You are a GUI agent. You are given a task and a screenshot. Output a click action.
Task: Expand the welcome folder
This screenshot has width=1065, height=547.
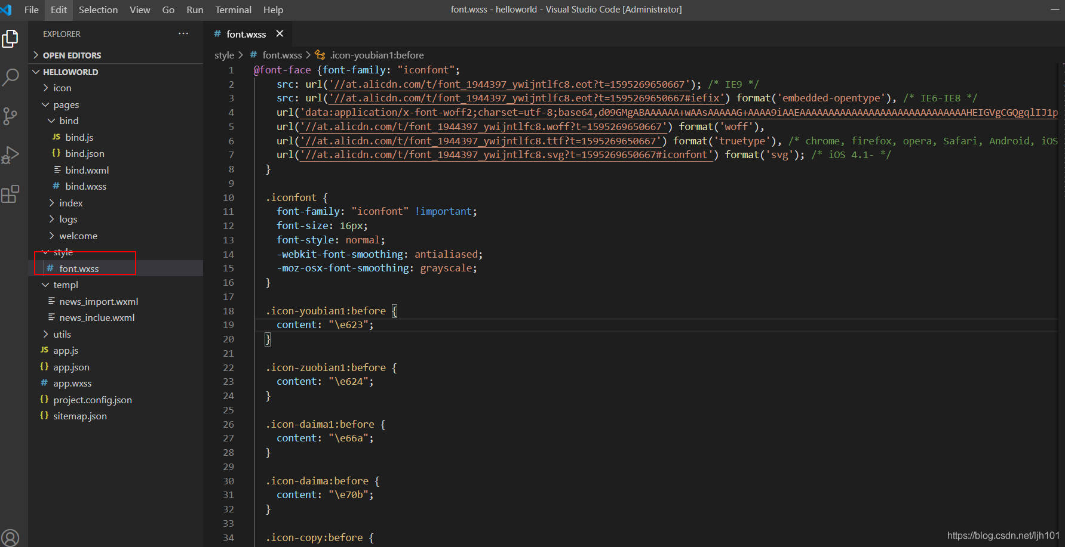click(78, 236)
